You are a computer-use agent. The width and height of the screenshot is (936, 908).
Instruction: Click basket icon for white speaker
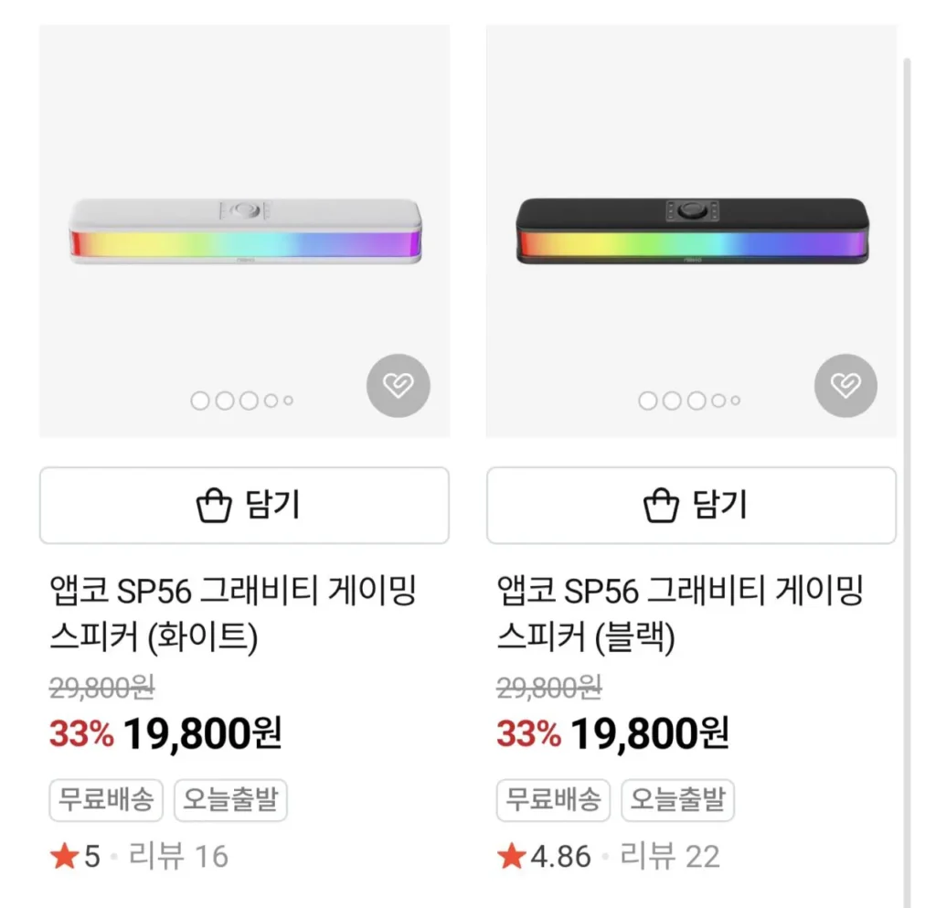[x=215, y=505]
